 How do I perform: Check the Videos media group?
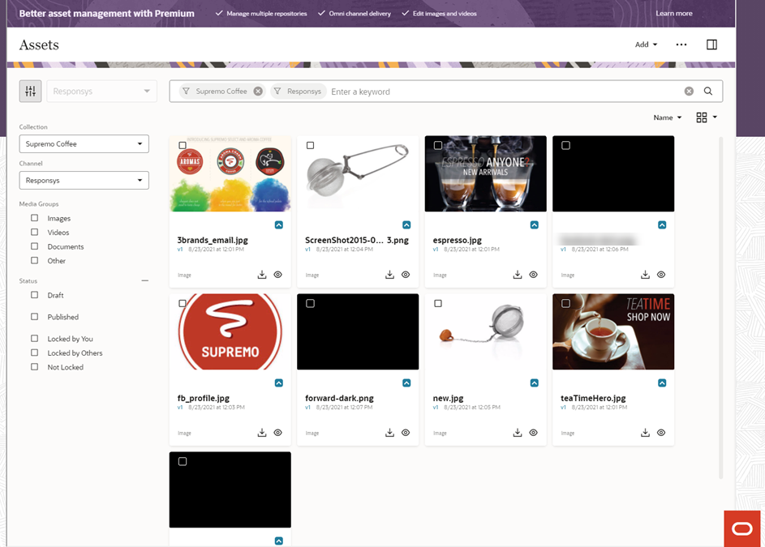coord(35,232)
